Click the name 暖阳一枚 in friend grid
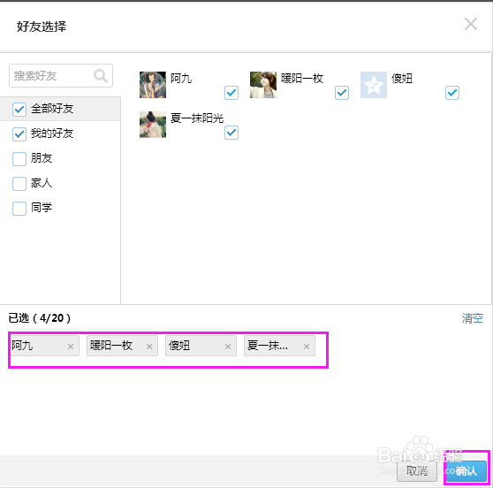Viewport: 493px width, 488px height. (302, 79)
